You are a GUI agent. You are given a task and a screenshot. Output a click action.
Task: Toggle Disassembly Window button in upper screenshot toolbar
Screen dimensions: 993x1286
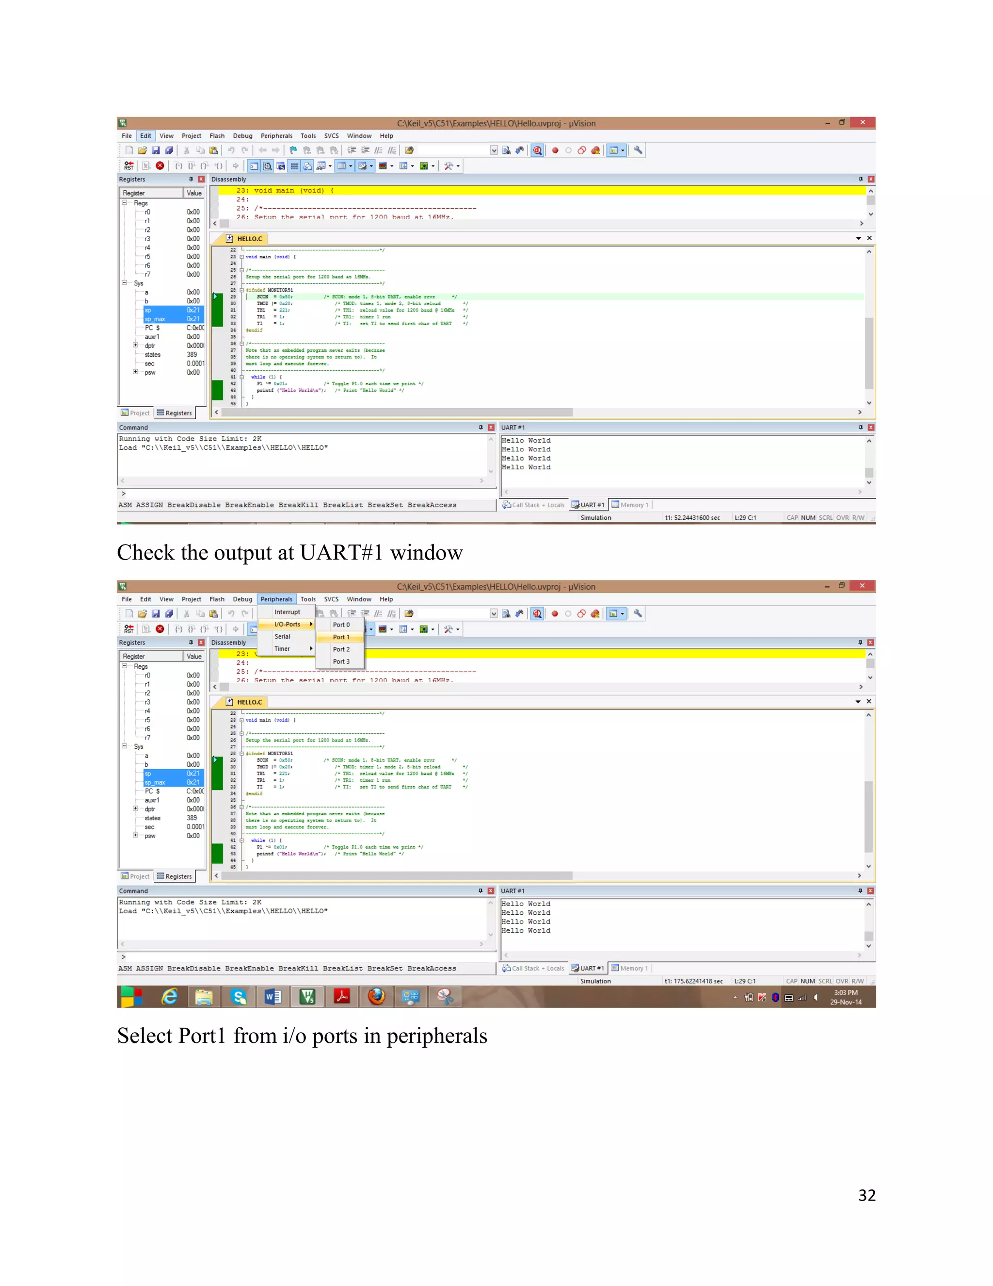[267, 166]
